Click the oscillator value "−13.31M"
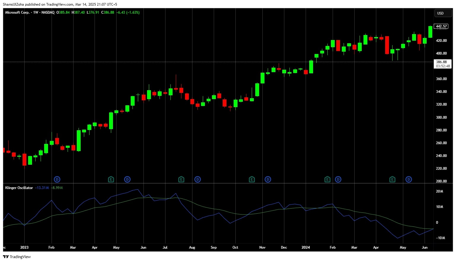Image resolution: width=456 pixels, height=262 pixels. tap(42, 188)
